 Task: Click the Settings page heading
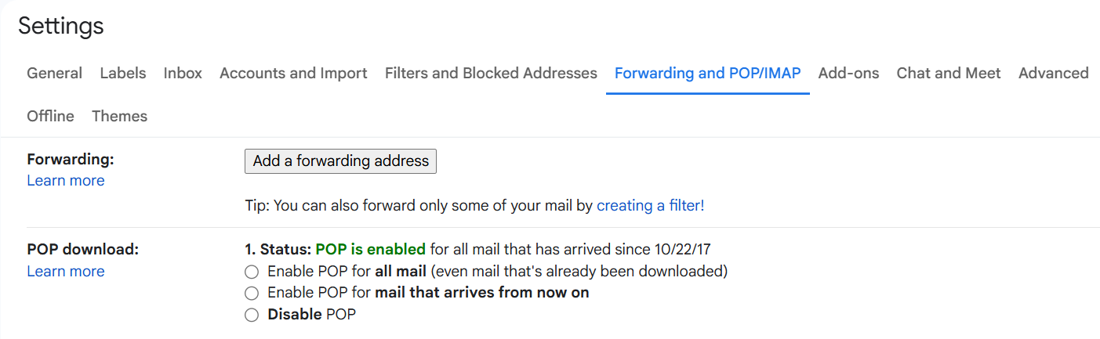coord(61,26)
